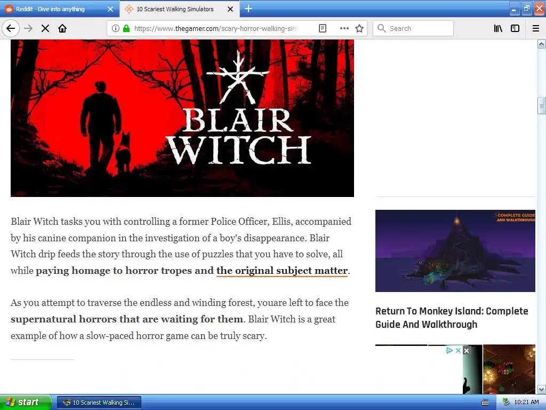Screen dimensions: 546x410
Task: Click the text 'paying homage to horror tropes and'
Action: 125,271
